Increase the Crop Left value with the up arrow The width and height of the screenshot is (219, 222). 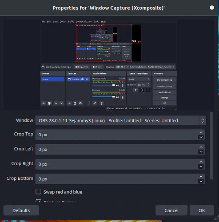(x=201, y=147)
